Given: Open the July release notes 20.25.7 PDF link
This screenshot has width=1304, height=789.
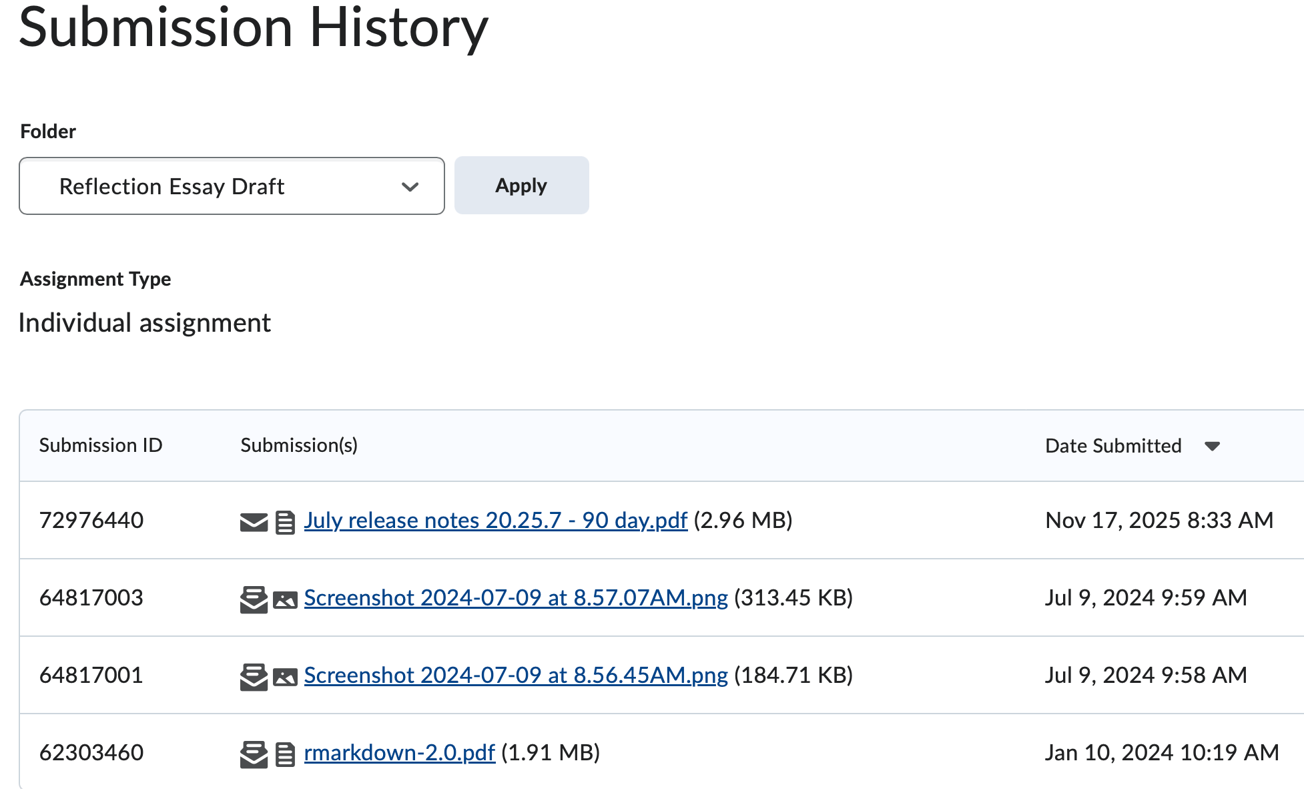Looking at the screenshot, I should (495, 521).
